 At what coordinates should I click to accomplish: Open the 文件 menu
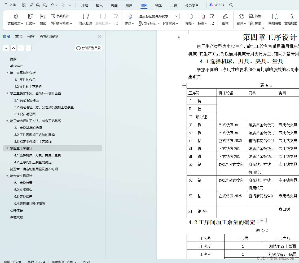pyautogui.click(x=10, y=5)
